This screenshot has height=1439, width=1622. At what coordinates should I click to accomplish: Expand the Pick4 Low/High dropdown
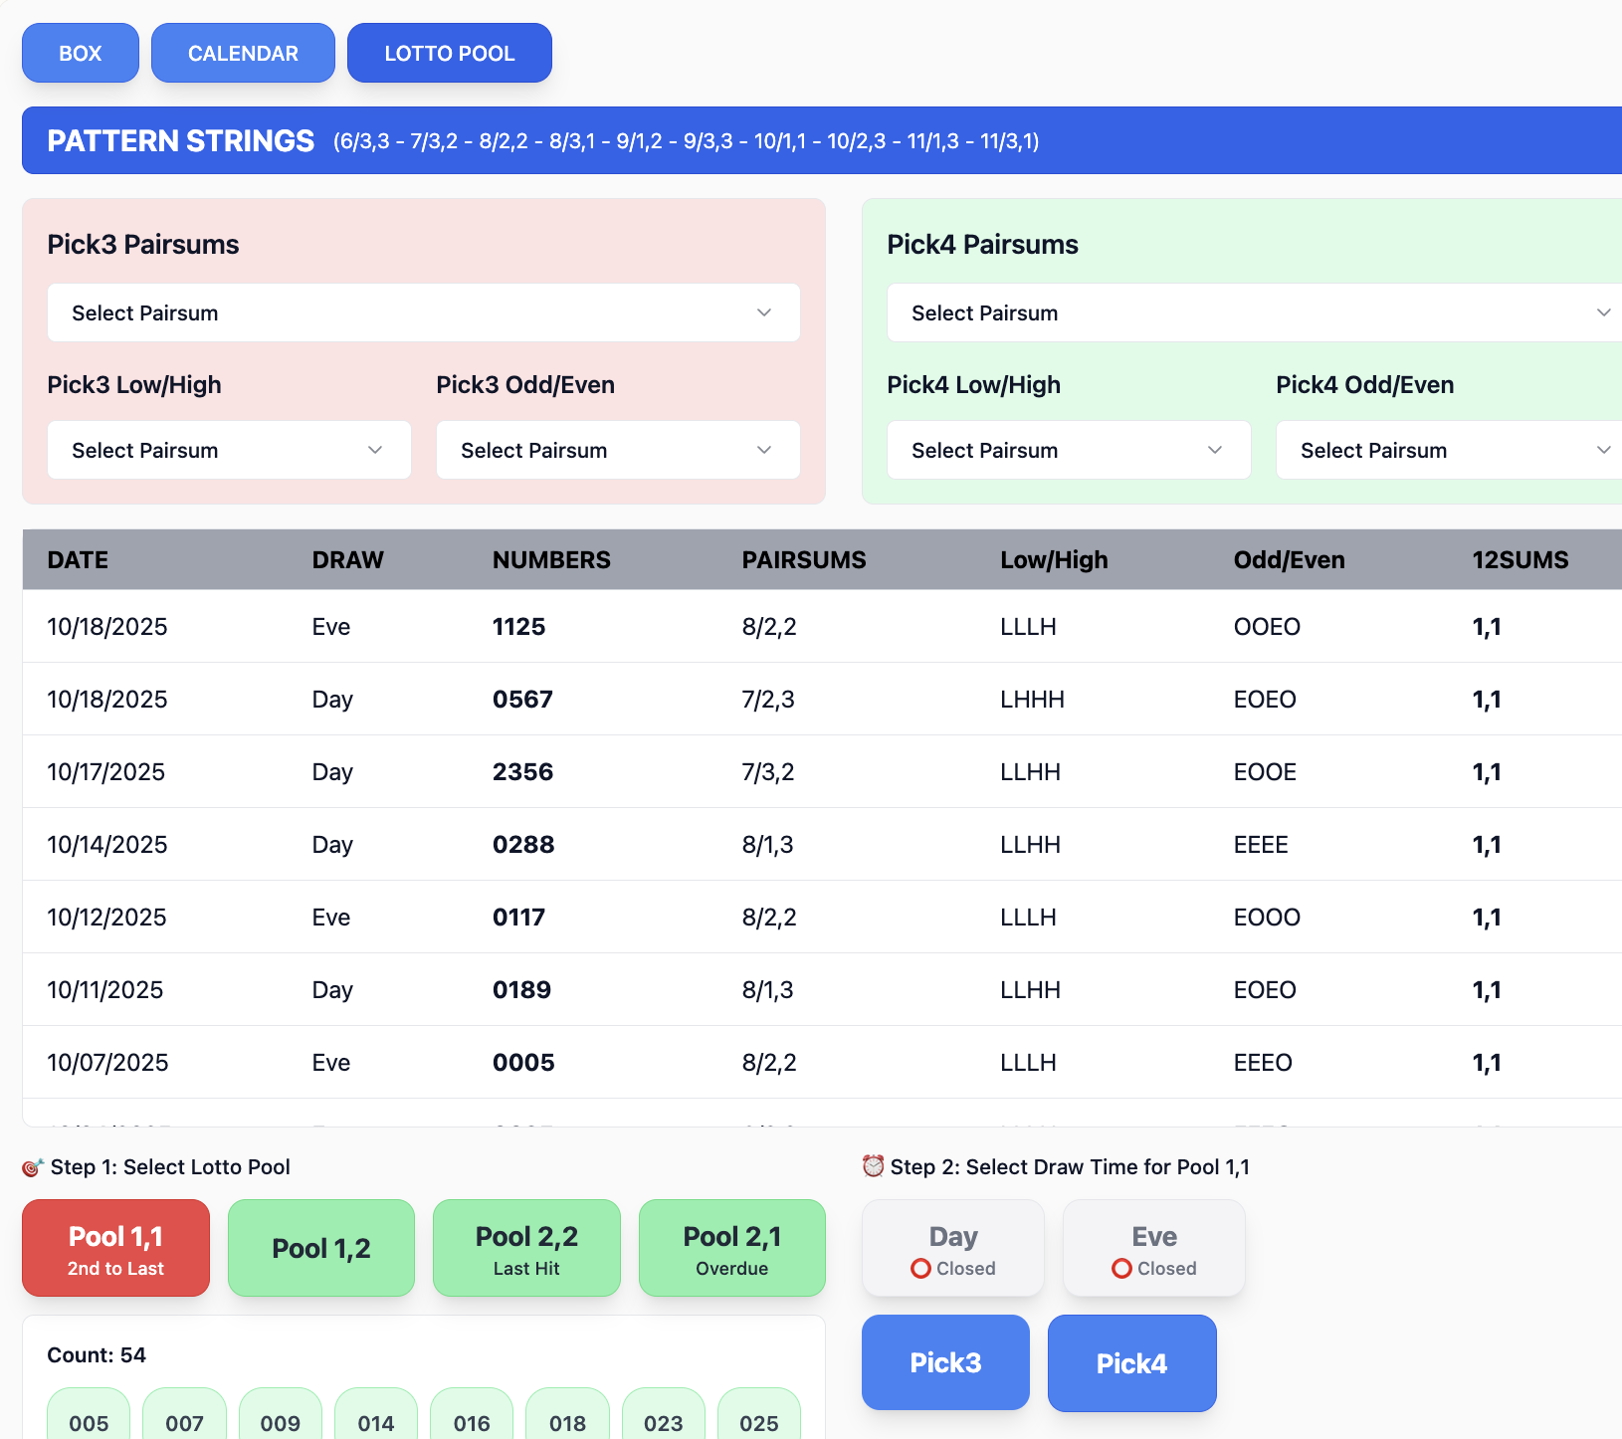[x=1068, y=450]
